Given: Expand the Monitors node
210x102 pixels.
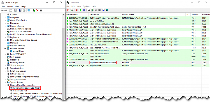Looking at the screenshot, I should click(x=5, y=43).
